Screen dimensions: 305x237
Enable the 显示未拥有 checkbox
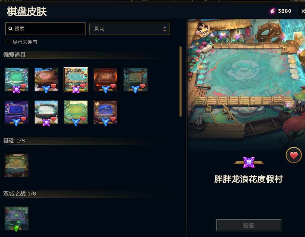8,42
